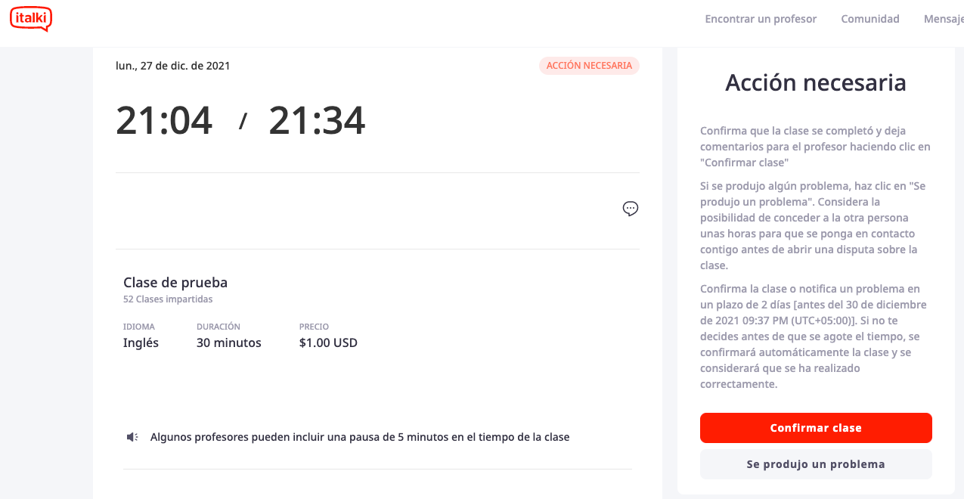Viewport: 964px width, 499px height.
Task: Click the $1.00 USD price value
Action: point(328,343)
